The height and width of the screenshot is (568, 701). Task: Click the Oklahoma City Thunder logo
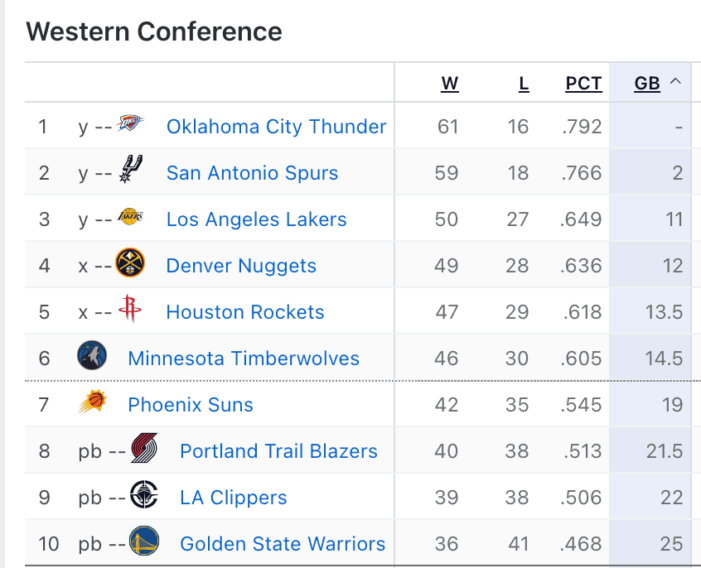131,126
